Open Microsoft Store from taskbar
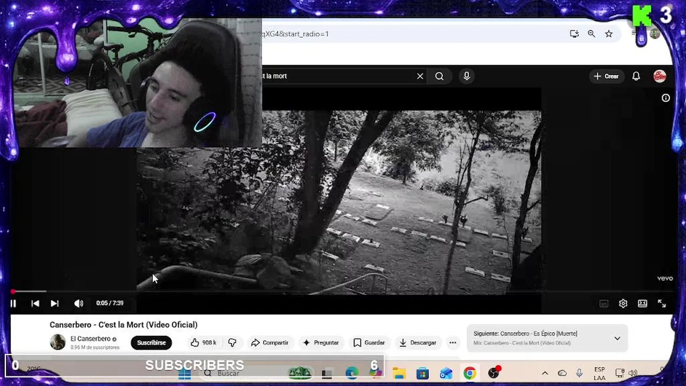Screen dimensions: 686x386 422,374
